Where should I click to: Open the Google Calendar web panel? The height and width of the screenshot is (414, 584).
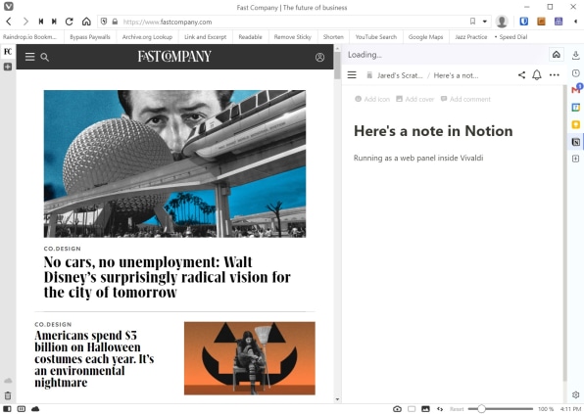pos(576,108)
